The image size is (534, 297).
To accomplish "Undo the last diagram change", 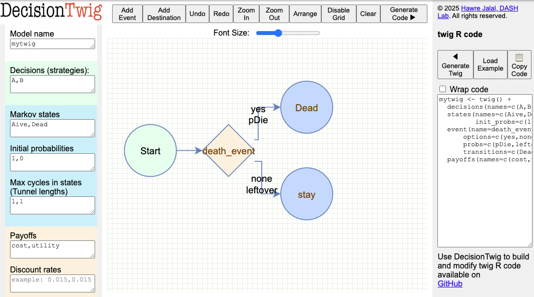I will 197,14.
